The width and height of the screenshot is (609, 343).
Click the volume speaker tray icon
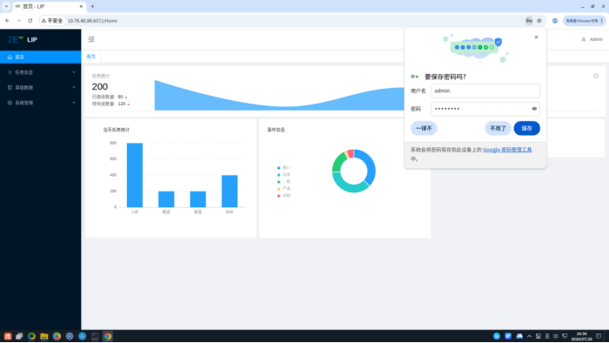click(x=556, y=336)
